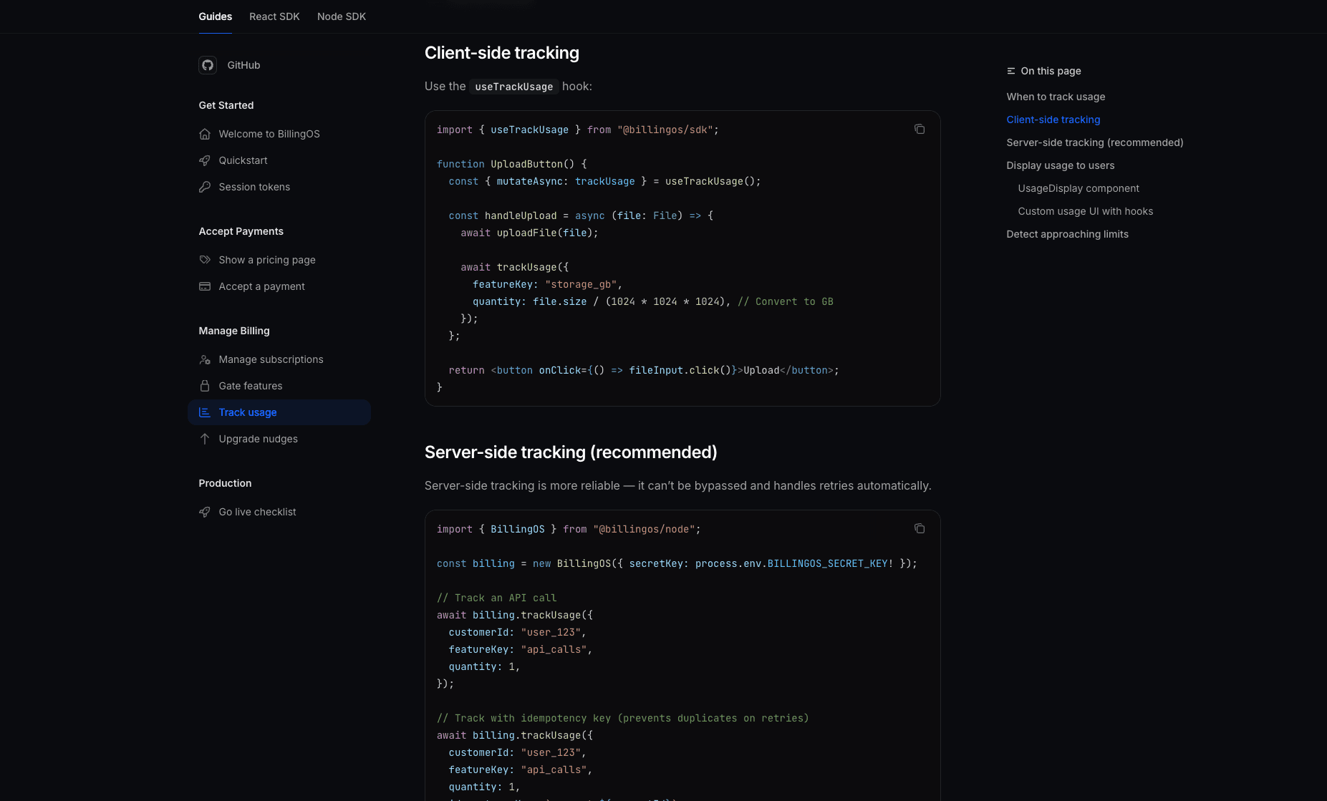Jump to Server-side tracking (recommended) outline link
Viewport: 1327px width, 801px height.
(1095, 142)
